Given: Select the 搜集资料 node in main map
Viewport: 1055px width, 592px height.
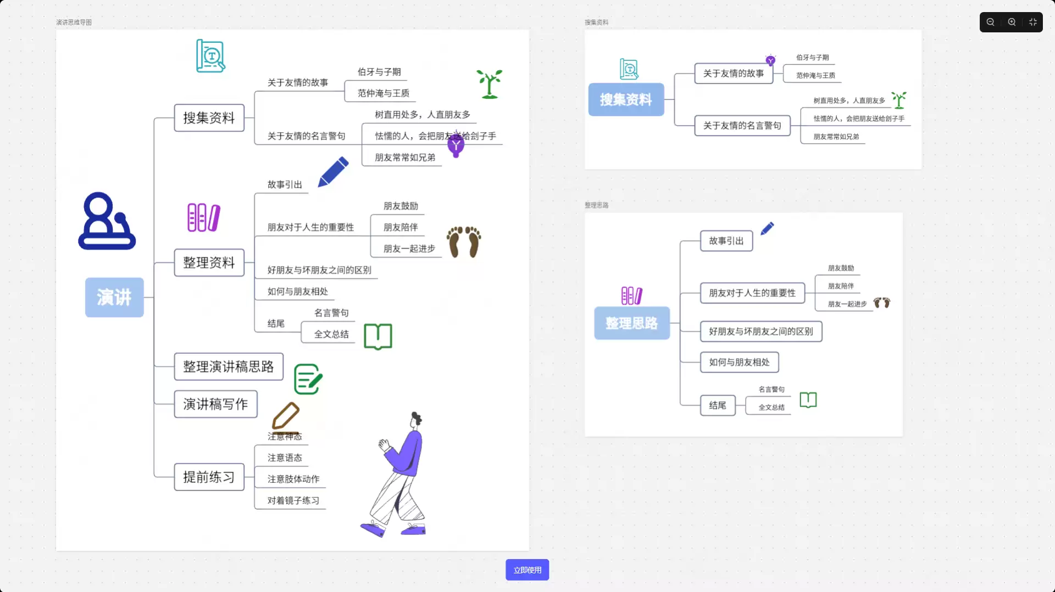Looking at the screenshot, I should (x=209, y=117).
